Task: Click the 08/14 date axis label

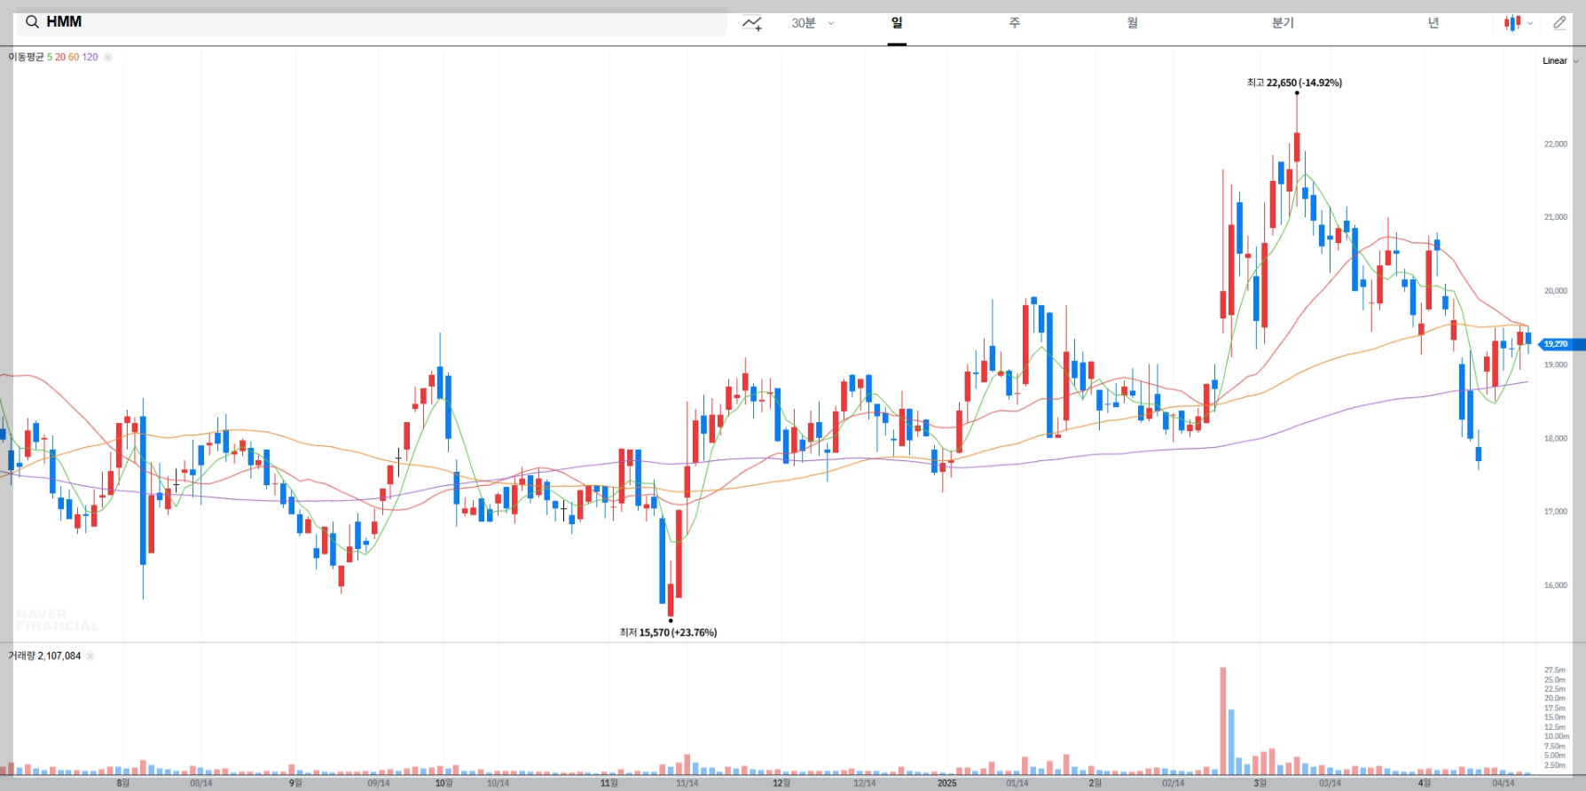Action: (200, 783)
